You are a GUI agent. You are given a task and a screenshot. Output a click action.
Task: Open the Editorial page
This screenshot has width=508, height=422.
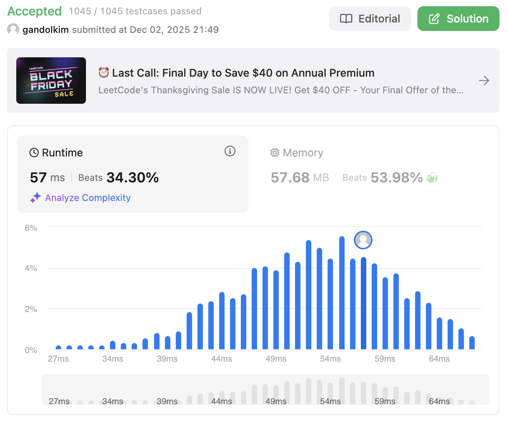tap(370, 19)
